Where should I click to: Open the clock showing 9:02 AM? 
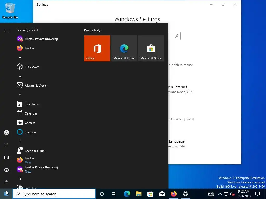[x=244, y=194]
